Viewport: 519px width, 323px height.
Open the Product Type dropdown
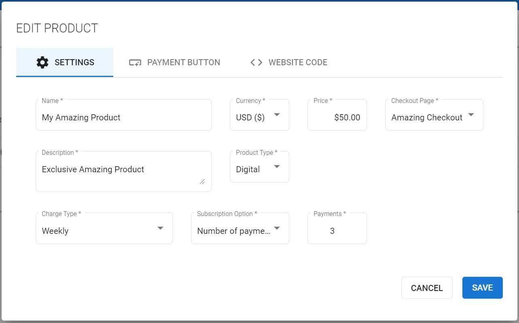tap(277, 167)
